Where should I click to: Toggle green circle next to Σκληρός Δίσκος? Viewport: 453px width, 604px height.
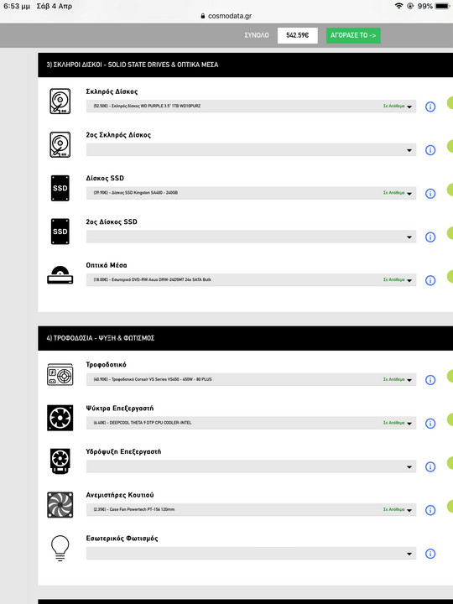click(450, 103)
